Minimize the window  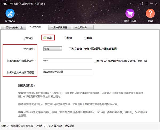151,4
